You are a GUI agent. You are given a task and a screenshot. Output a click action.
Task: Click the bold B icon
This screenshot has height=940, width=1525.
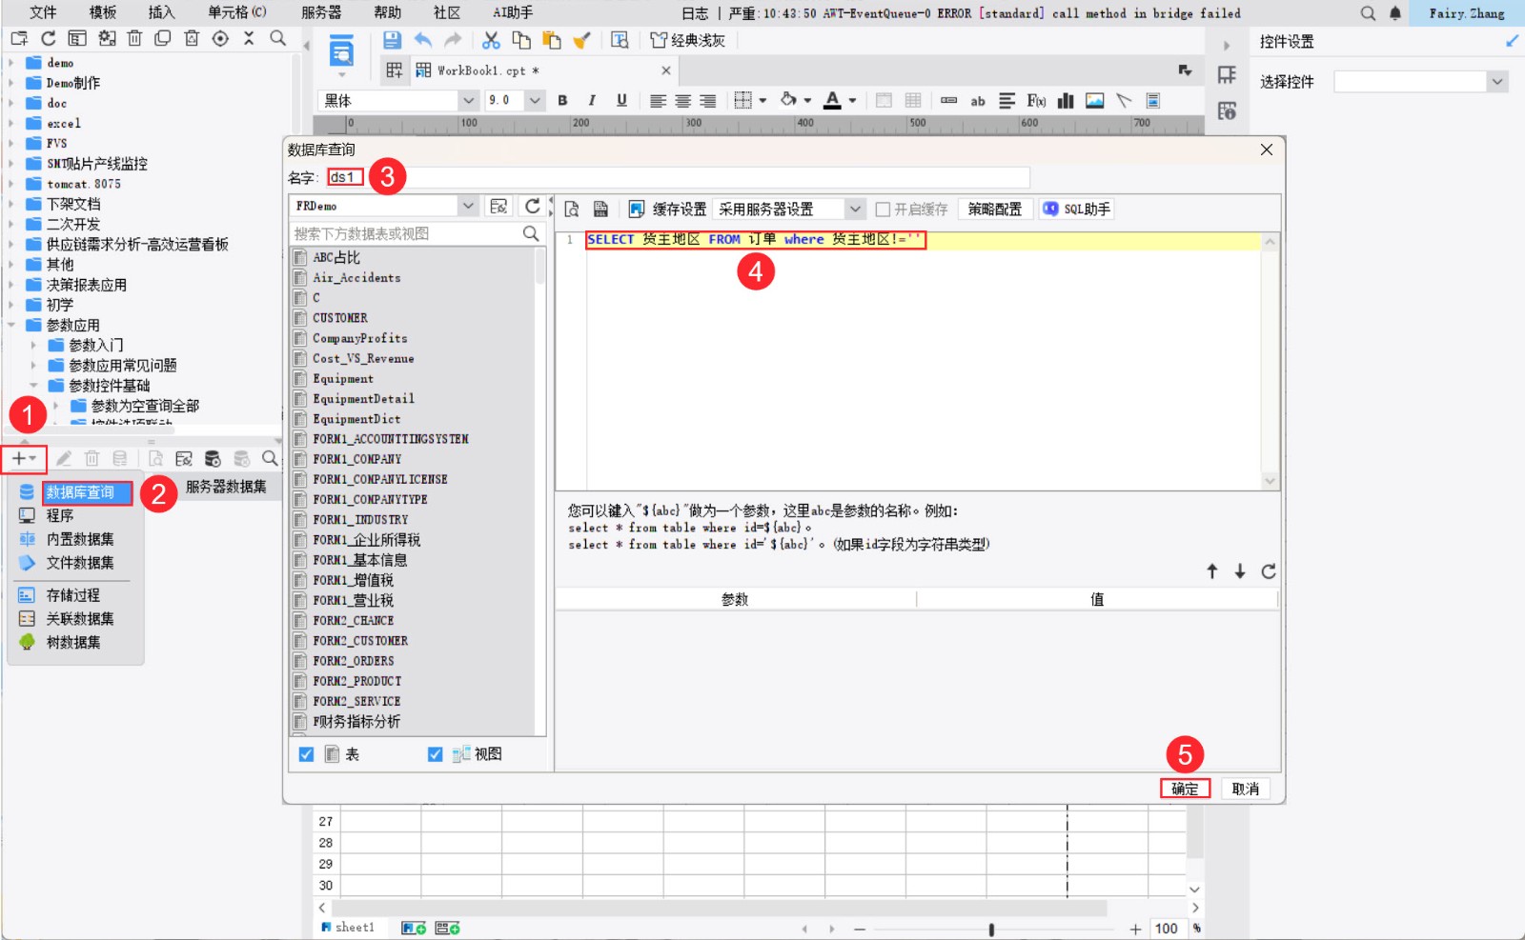click(562, 100)
